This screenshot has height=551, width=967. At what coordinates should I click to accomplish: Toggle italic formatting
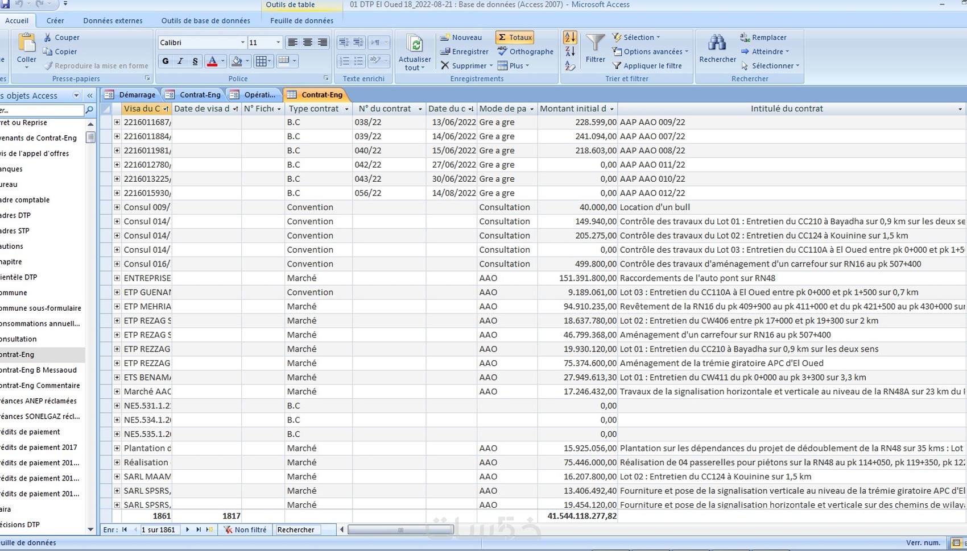pos(180,61)
